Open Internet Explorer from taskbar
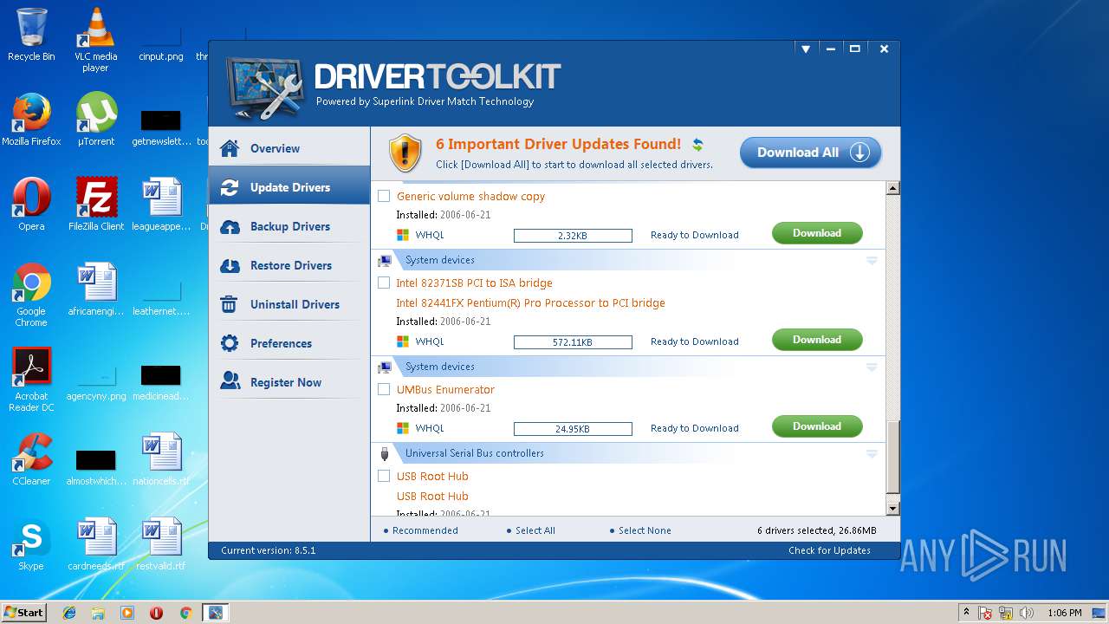 click(x=69, y=613)
